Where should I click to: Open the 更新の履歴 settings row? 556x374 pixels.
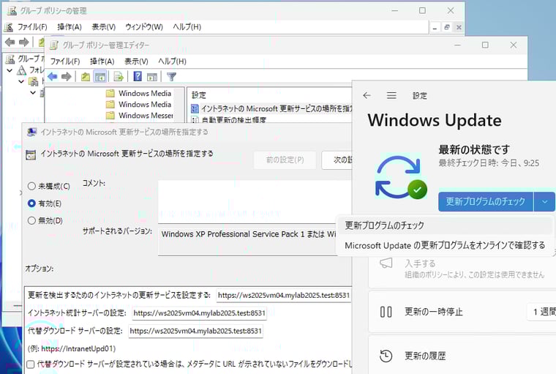(x=462, y=355)
